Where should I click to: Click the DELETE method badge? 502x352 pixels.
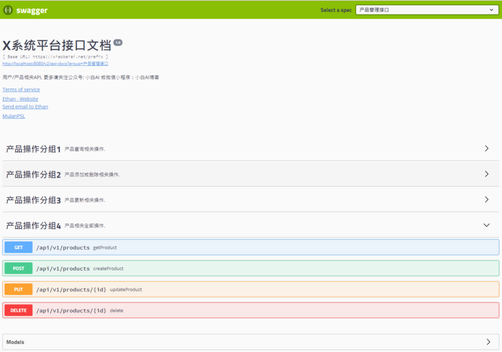tap(19, 311)
